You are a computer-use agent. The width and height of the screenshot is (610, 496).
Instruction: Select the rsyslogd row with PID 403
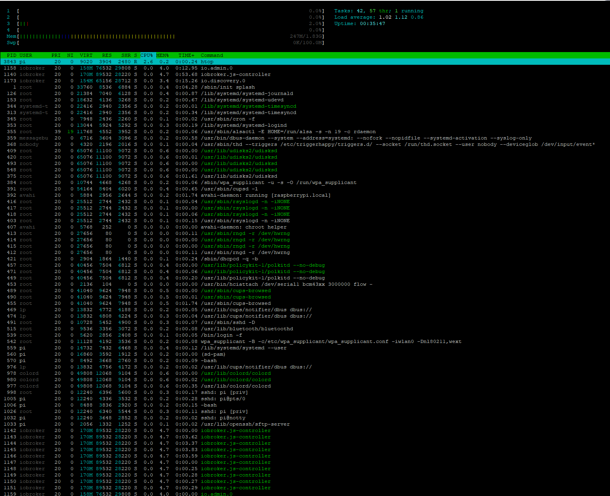[x=305, y=221]
